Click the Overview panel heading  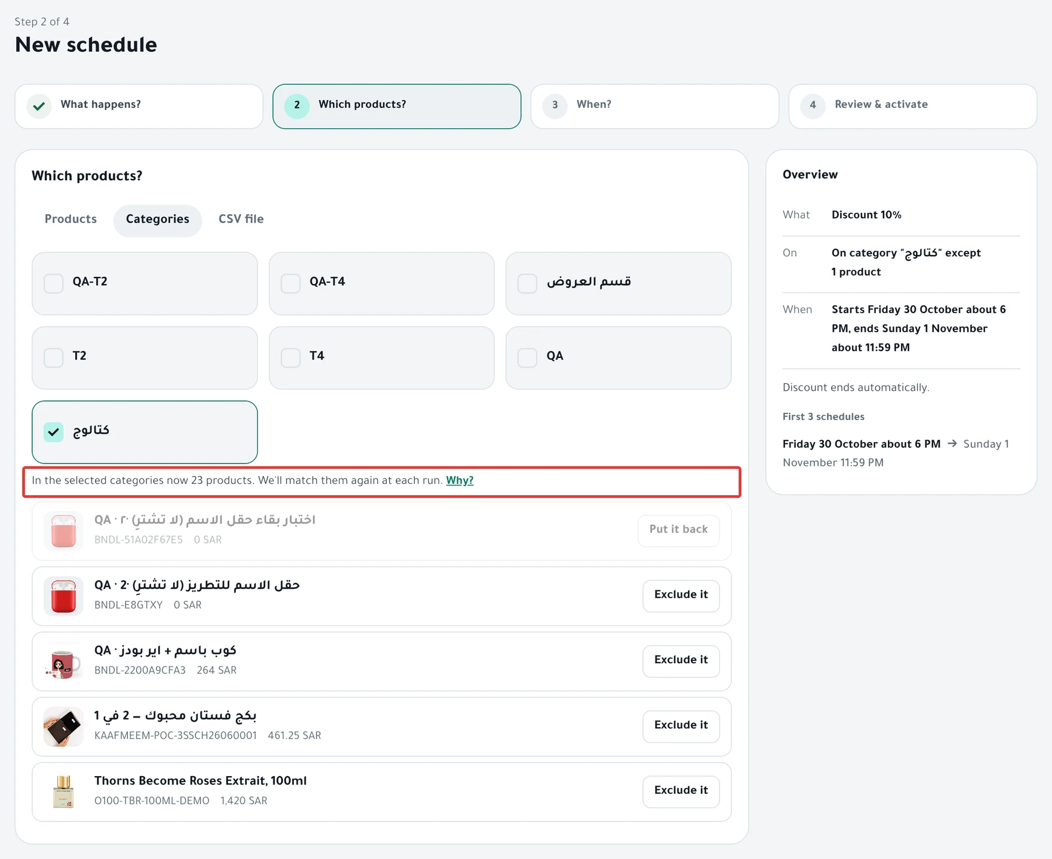click(x=810, y=175)
